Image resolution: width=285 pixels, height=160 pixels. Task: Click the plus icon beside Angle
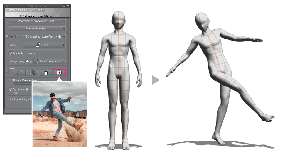pos(7,45)
